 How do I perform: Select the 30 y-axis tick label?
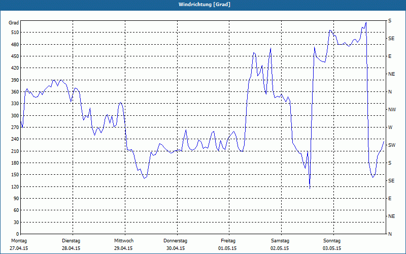[16, 222]
